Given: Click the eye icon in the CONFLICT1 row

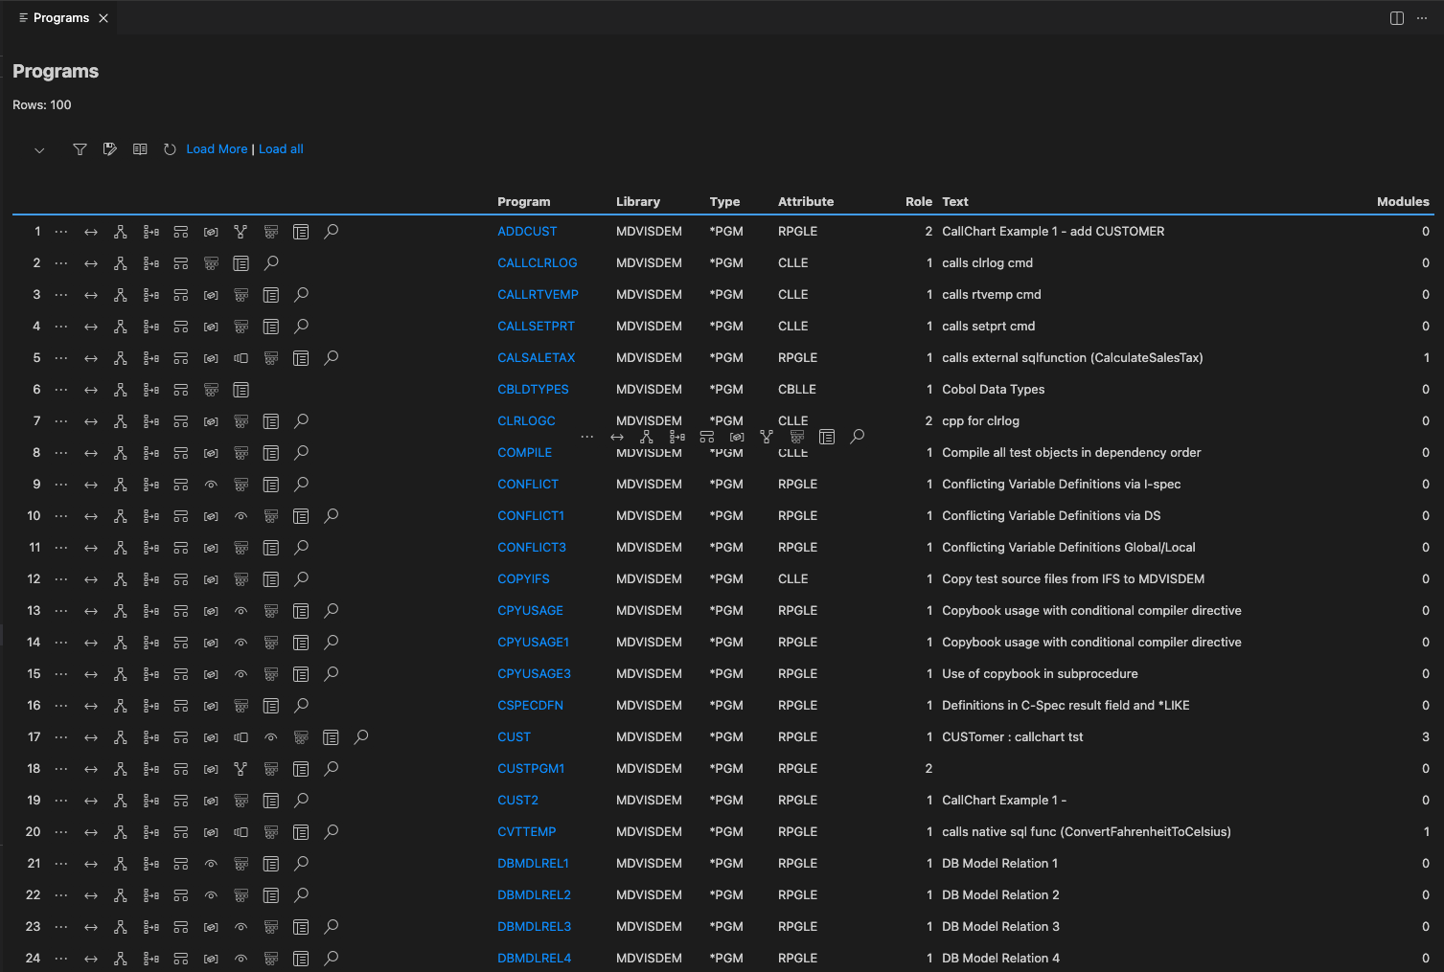Looking at the screenshot, I should tap(241, 516).
